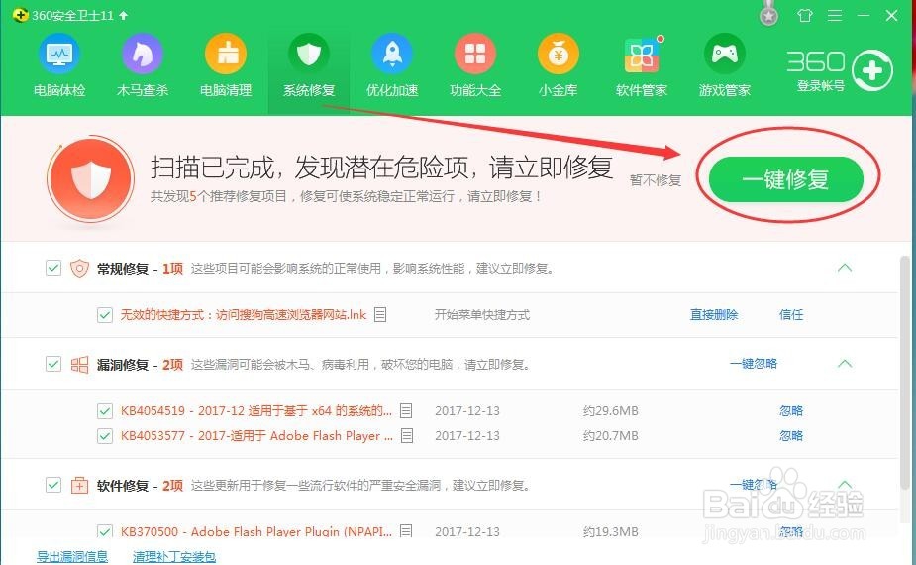Click 暂不修复 skip repair link
The height and width of the screenshot is (565, 916).
pyautogui.click(x=656, y=180)
